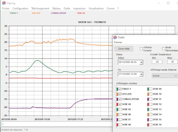Uncheck the FRIGO 1 curve checkbox
This screenshot has height=132, width=178.
(x=120, y=89)
